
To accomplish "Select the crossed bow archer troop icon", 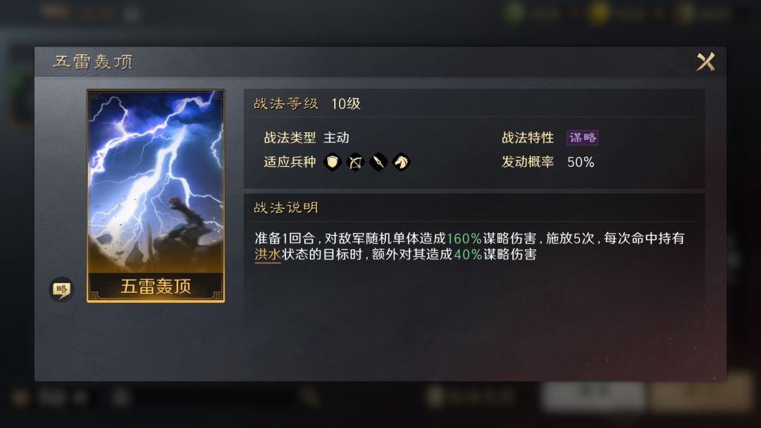I will [x=355, y=162].
